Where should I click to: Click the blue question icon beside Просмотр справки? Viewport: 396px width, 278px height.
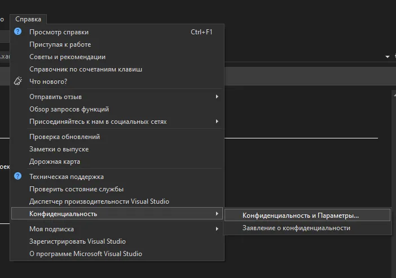coord(17,32)
